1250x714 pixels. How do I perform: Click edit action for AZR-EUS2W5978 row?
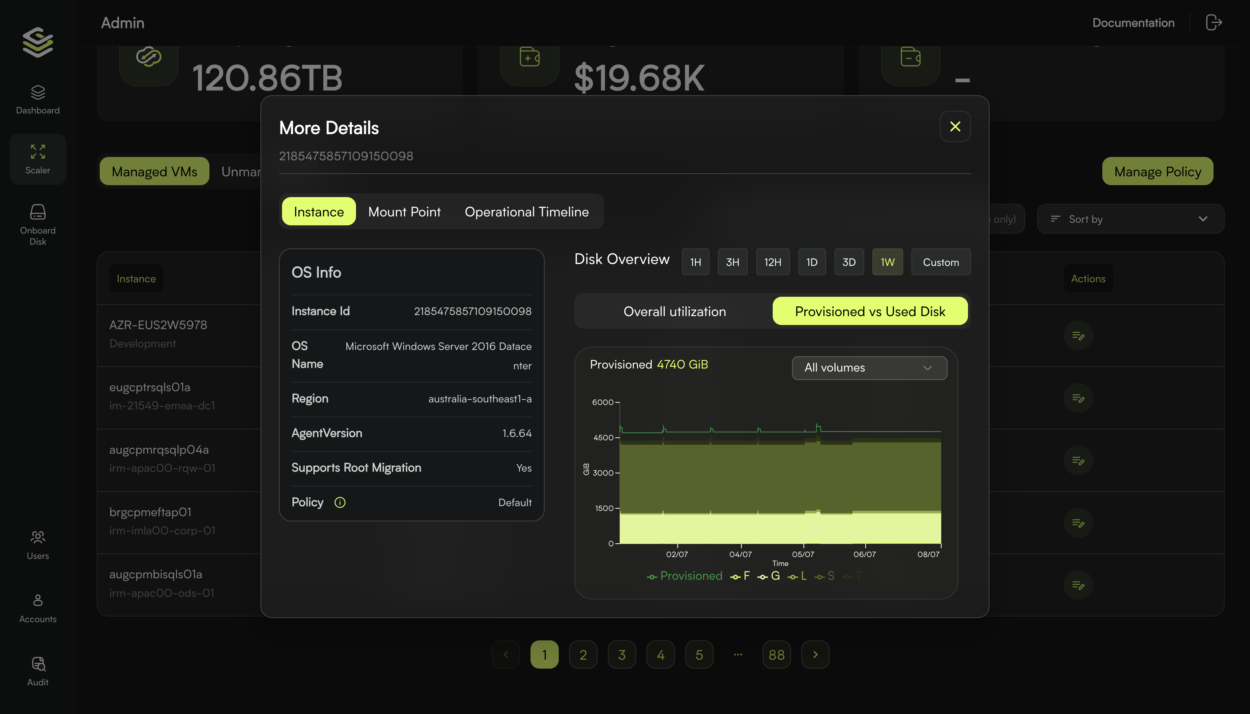(x=1078, y=336)
